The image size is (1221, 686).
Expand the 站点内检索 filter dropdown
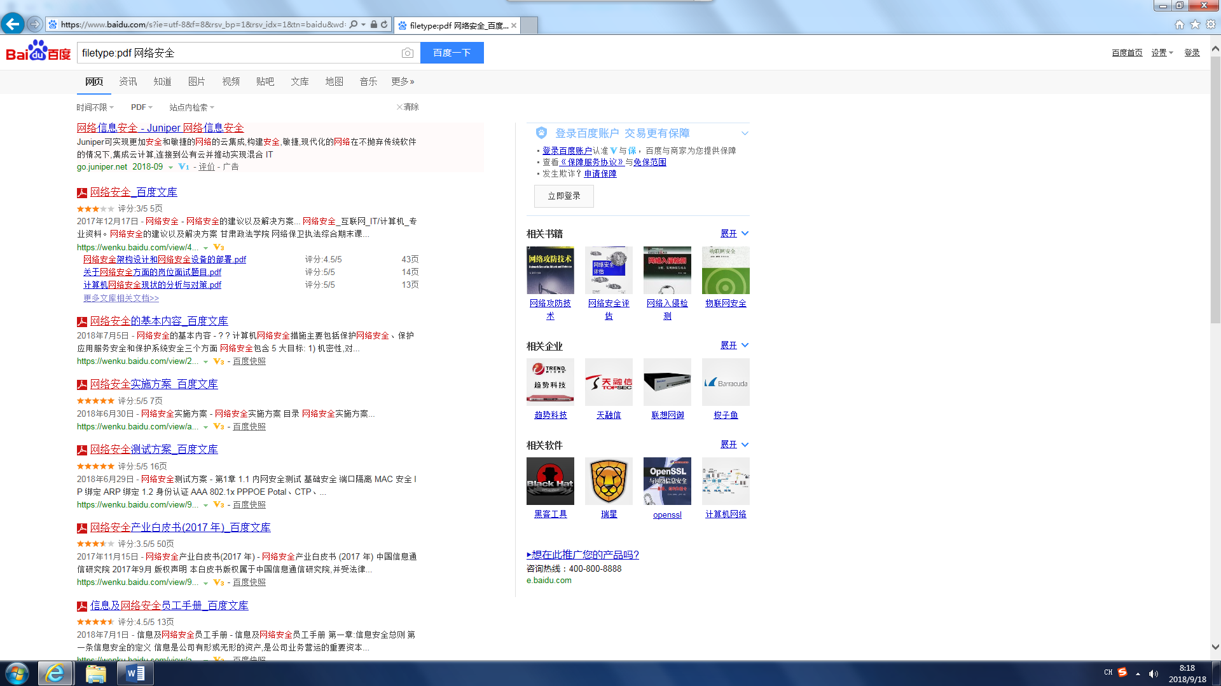[191, 107]
